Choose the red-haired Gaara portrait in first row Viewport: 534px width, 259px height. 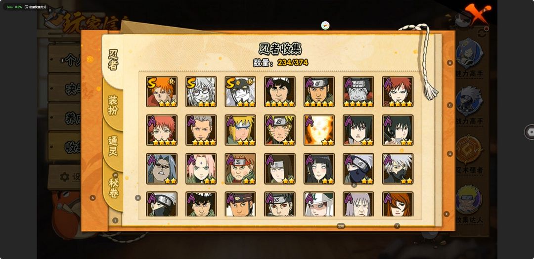(x=398, y=91)
